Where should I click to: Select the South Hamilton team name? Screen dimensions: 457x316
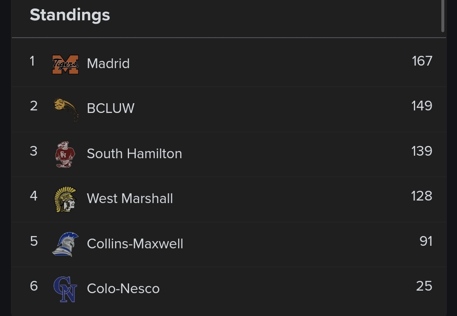tap(134, 154)
